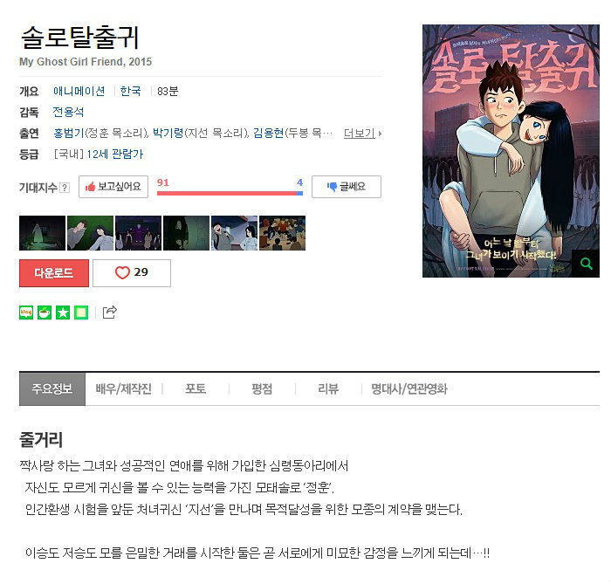Toggle the heart like button showing 29
This screenshot has width=611, height=584.
(x=132, y=272)
